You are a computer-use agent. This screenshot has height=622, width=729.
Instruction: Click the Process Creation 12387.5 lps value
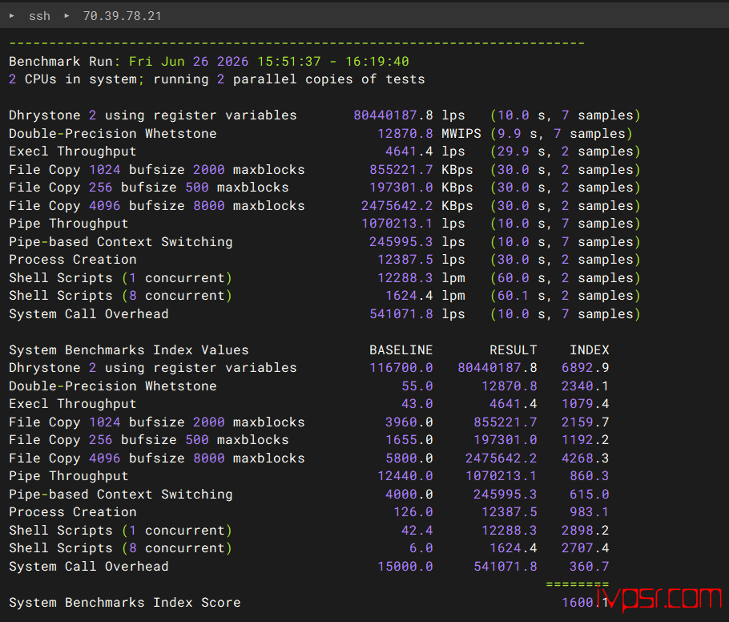click(x=421, y=260)
